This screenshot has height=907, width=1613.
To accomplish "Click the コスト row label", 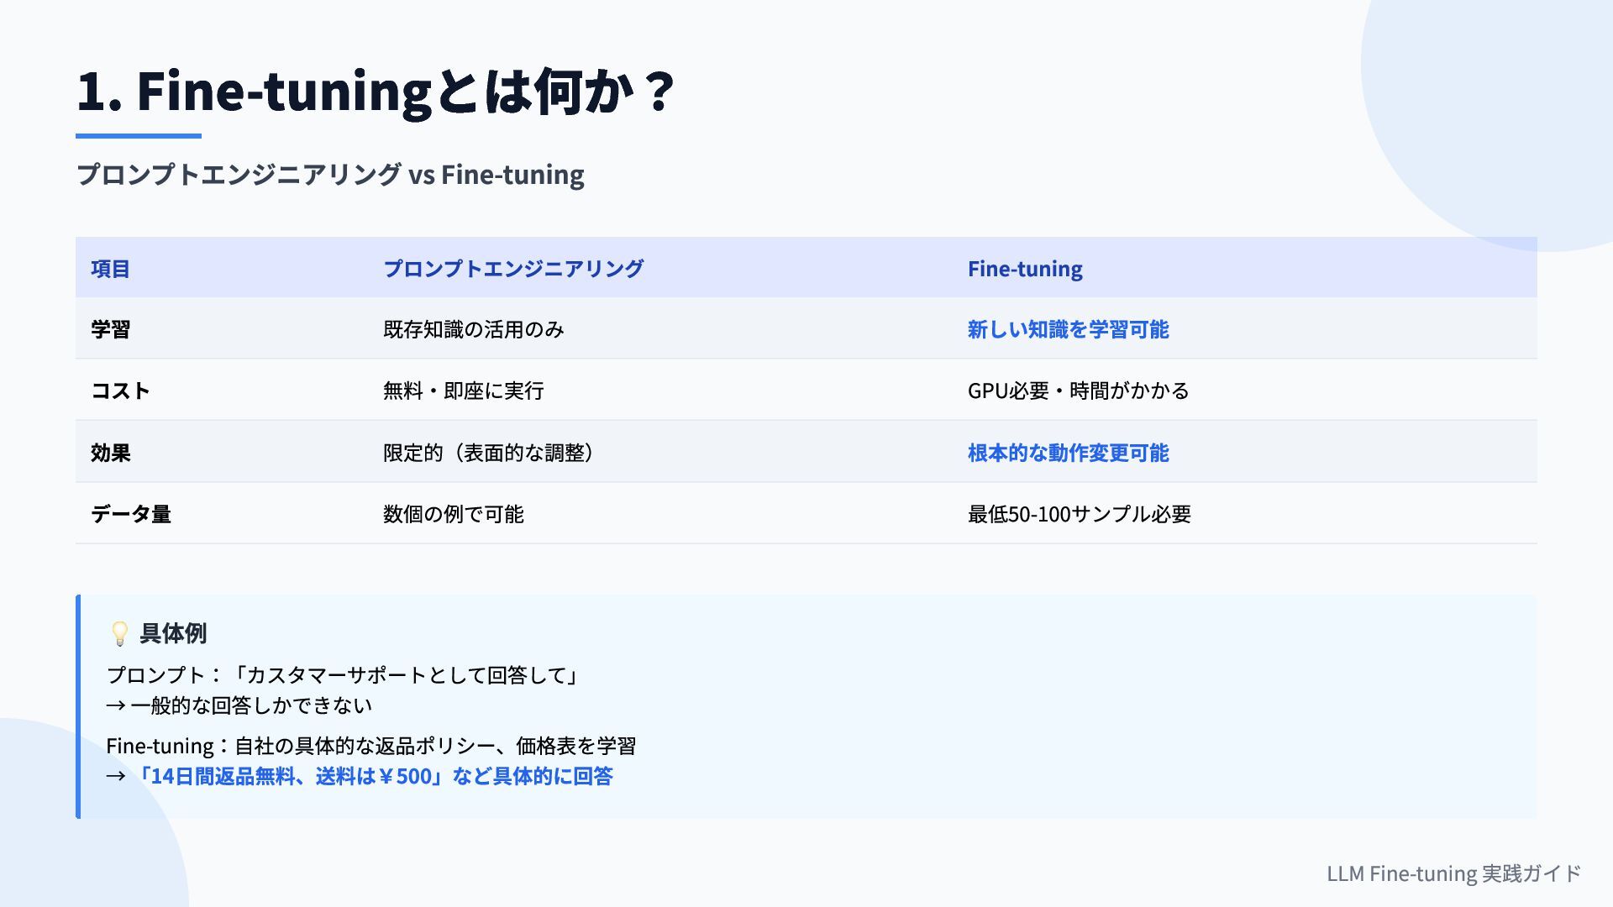I will click(120, 391).
